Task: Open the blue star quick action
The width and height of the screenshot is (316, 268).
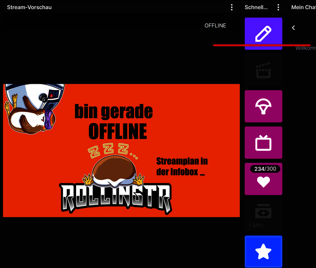Action: point(263,252)
